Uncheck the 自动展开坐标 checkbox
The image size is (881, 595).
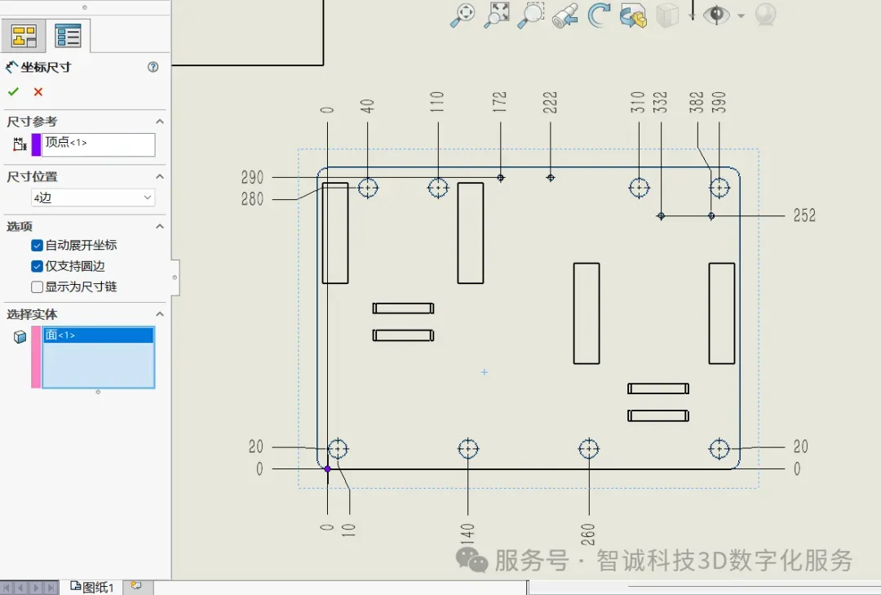point(37,245)
